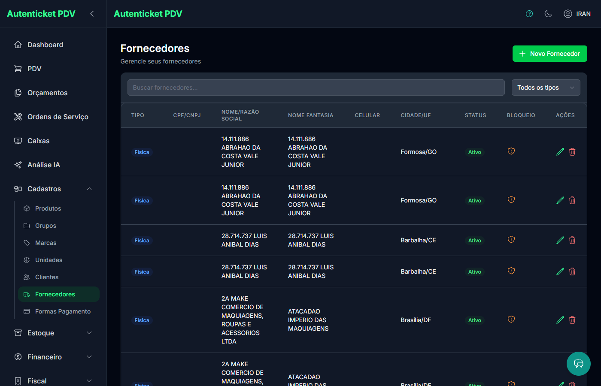Image resolution: width=601 pixels, height=386 pixels.
Task: Edit the first Formosa/GO supplier
Action: coord(560,152)
